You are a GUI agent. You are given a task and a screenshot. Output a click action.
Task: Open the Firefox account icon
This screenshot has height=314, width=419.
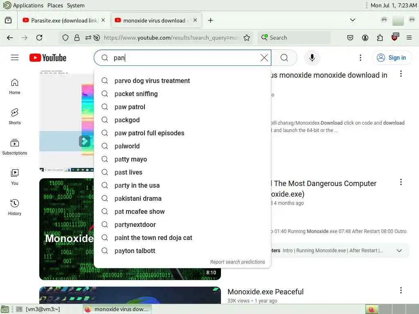(x=365, y=38)
